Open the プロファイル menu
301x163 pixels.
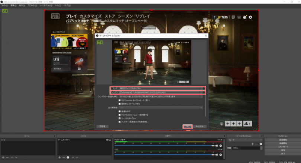(32, 5)
